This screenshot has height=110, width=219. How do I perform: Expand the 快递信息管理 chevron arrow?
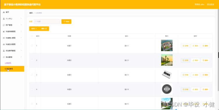coord(21,31)
